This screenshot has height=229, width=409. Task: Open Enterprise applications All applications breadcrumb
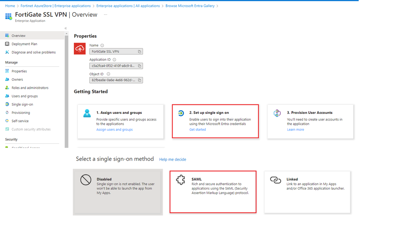click(128, 6)
